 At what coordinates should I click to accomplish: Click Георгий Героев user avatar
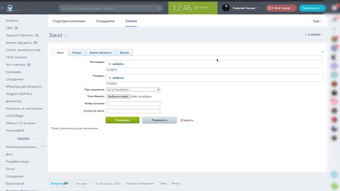[226, 8]
